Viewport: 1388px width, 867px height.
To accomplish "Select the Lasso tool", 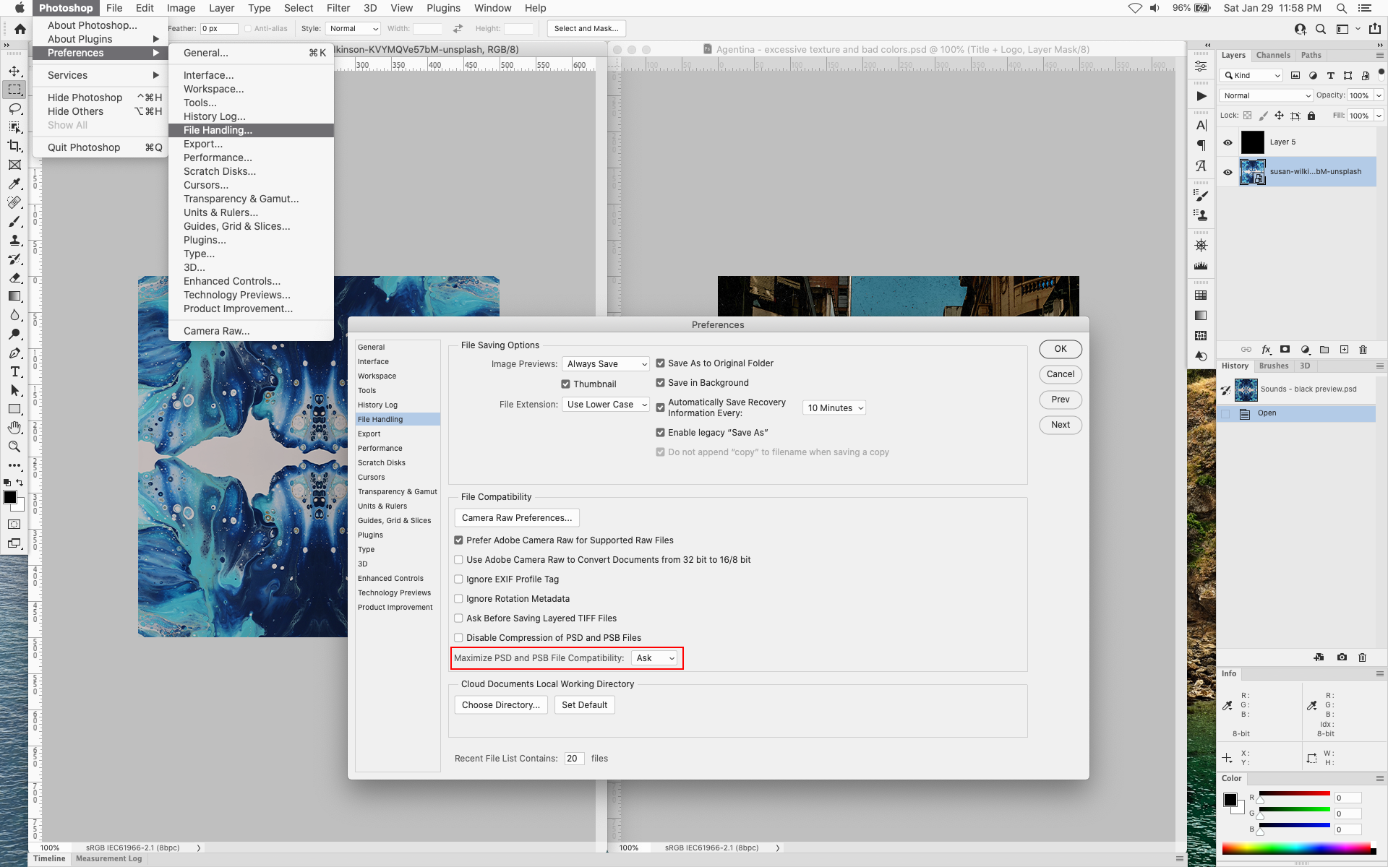I will click(x=14, y=108).
